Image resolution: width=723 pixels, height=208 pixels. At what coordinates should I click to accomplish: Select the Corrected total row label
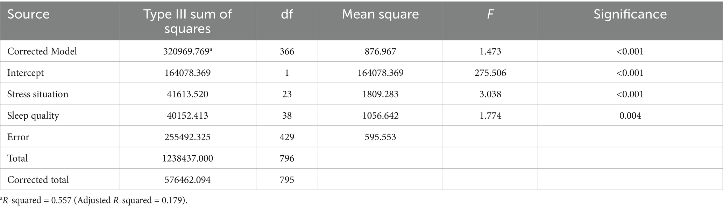[38, 180]
